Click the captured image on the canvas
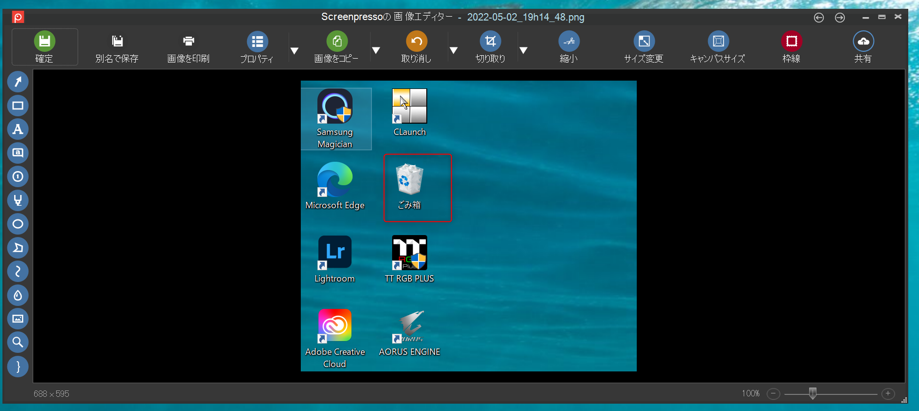The width and height of the screenshot is (919, 411). point(469,226)
